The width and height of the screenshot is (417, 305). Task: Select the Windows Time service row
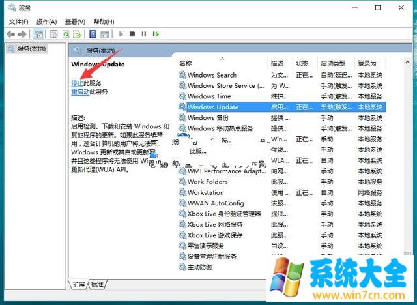(281, 96)
